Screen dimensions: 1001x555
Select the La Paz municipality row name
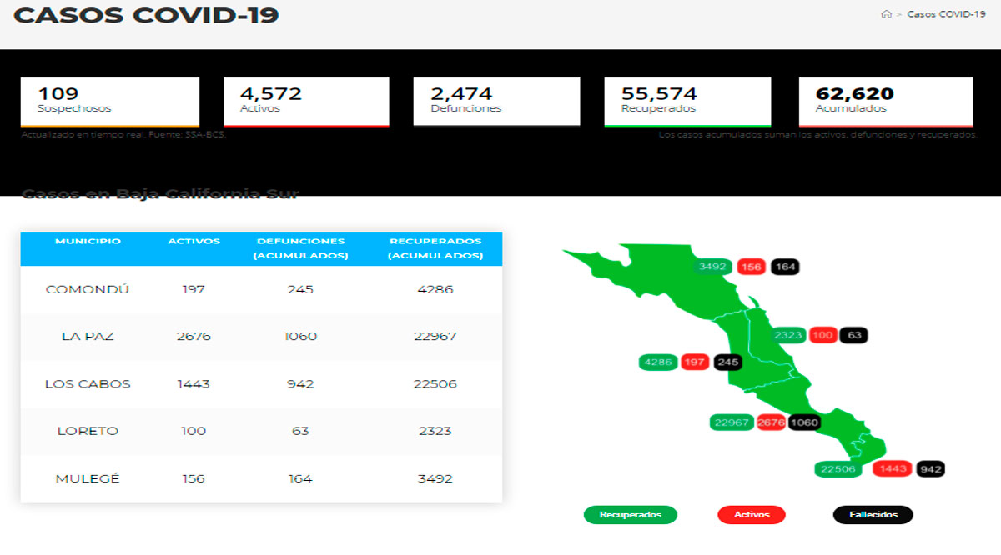click(88, 337)
